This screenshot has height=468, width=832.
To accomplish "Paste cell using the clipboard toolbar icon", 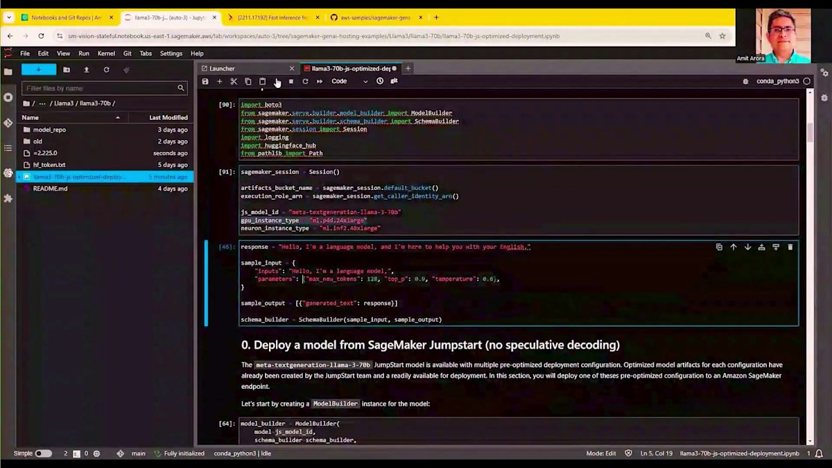I will (262, 81).
